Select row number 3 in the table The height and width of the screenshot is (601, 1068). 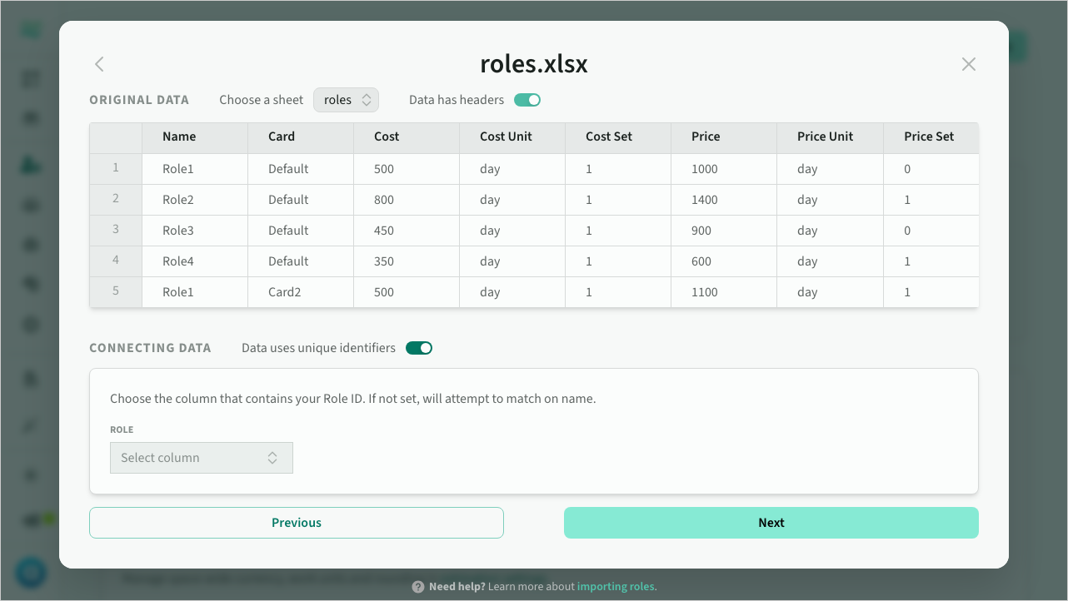point(116,230)
